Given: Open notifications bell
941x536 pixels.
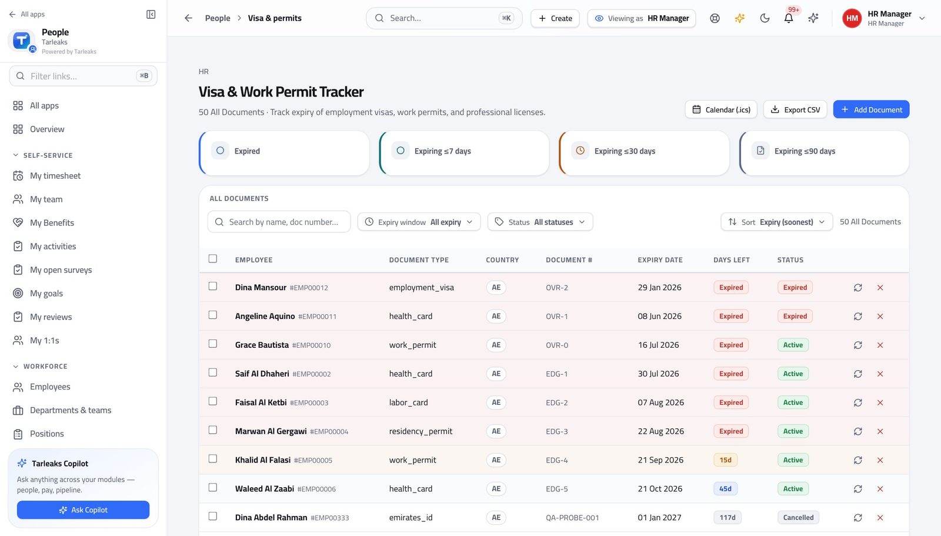Looking at the screenshot, I should tap(789, 18).
